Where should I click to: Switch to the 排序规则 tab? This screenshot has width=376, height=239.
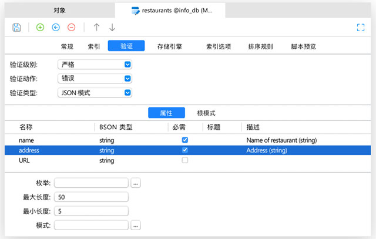click(x=261, y=46)
